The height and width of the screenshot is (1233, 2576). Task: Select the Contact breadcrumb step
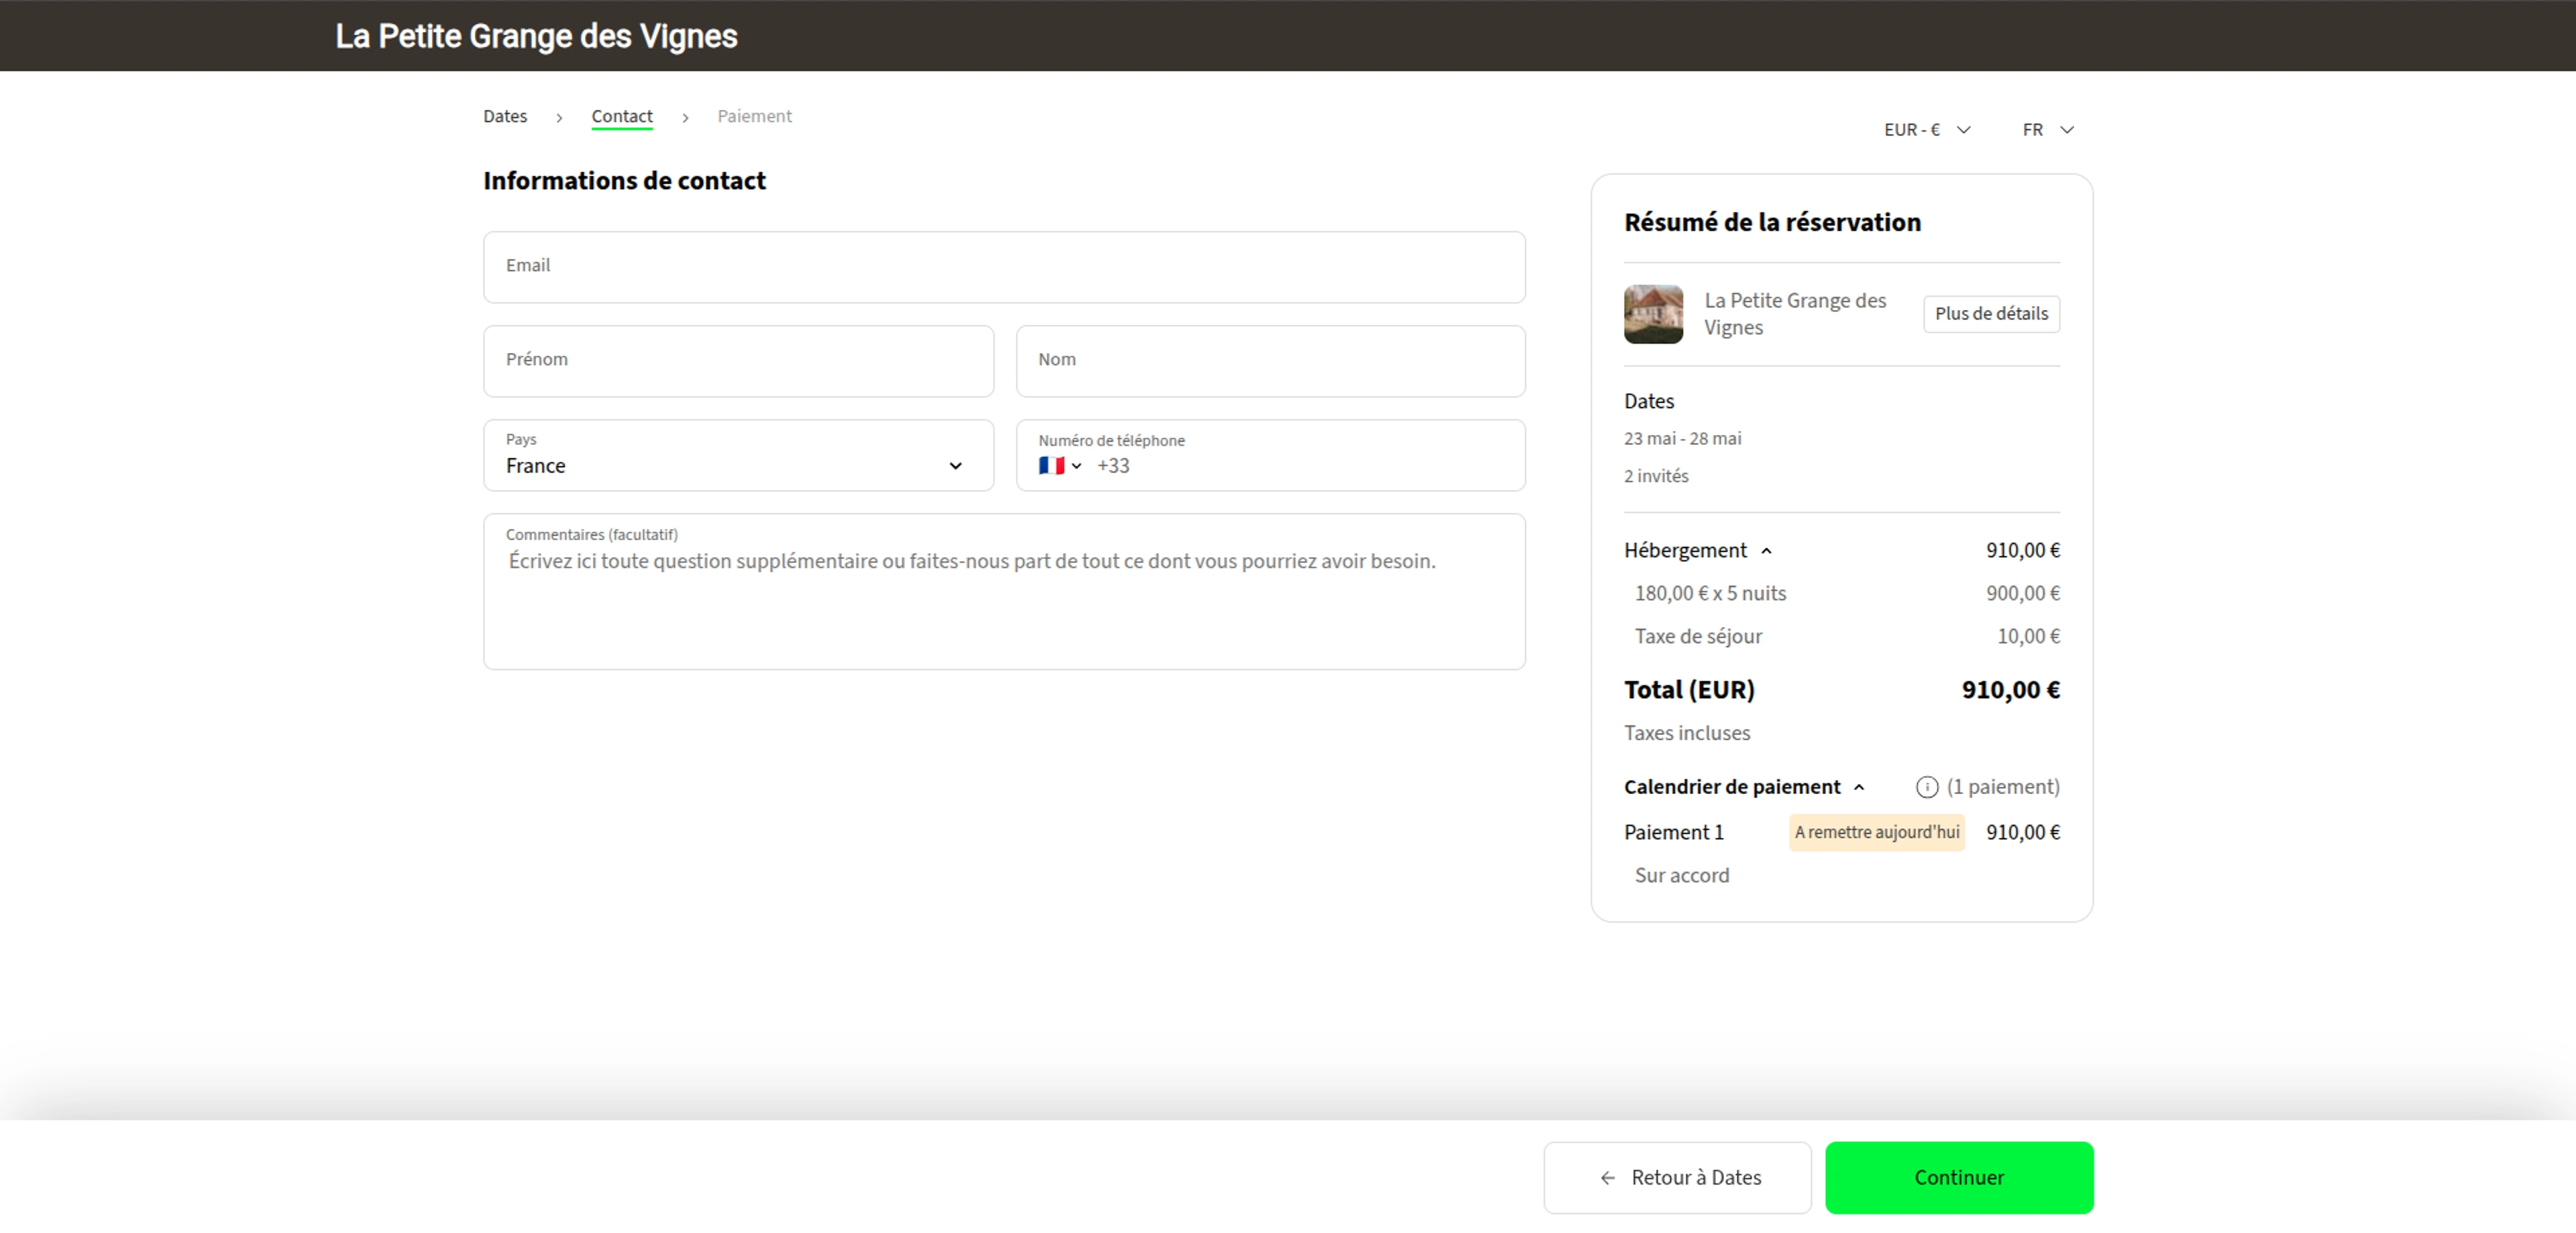622,116
